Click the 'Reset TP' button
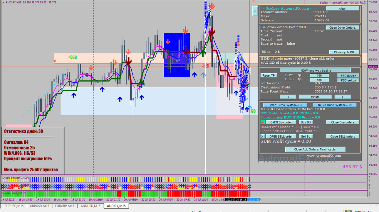Viewport: 379px width, 212px height. click(x=269, y=75)
